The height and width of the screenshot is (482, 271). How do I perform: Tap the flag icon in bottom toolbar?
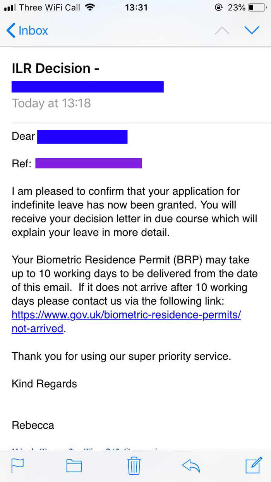tap(17, 465)
